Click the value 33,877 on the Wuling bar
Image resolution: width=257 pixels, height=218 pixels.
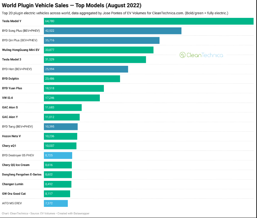click(x=50, y=50)
